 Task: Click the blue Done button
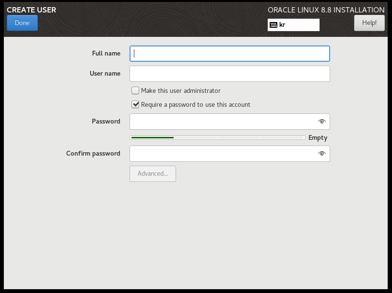point(22,23)
